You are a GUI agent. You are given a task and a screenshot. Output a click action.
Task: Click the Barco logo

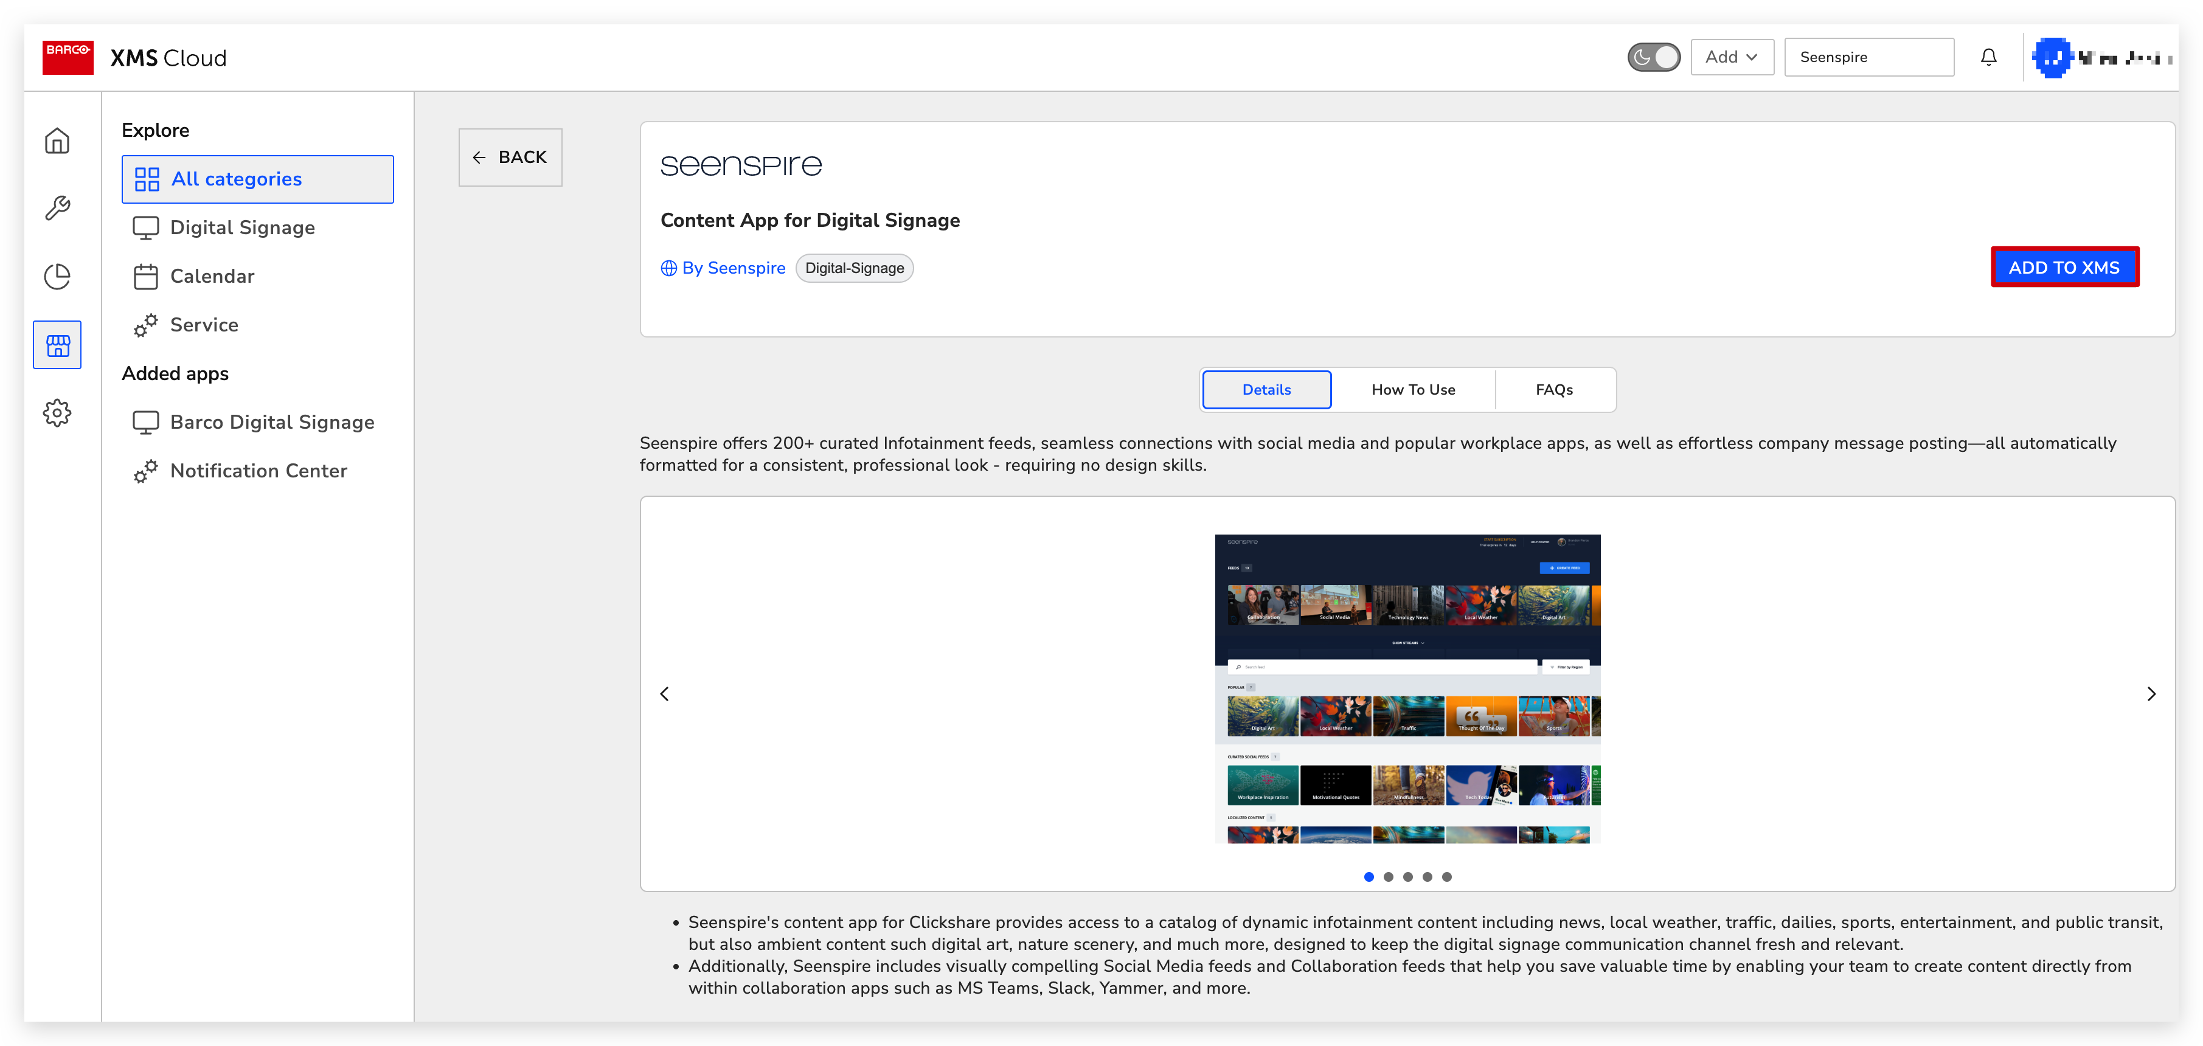[x=68, y=57]
